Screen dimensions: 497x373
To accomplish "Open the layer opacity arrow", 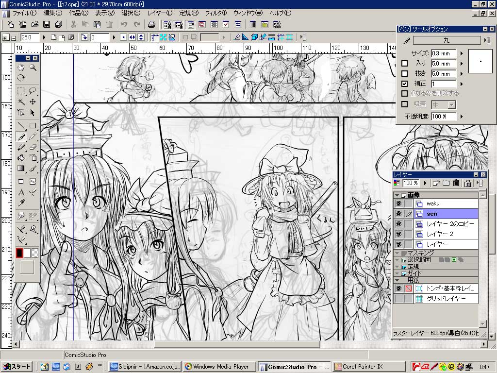I will [x=425, y=183].
